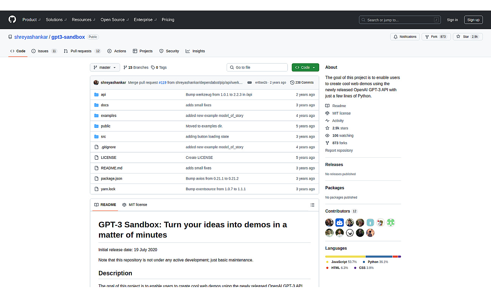This screenshot has height=298, width=491.
Task: Switch to the Projects tab
Action: point(143,51)
